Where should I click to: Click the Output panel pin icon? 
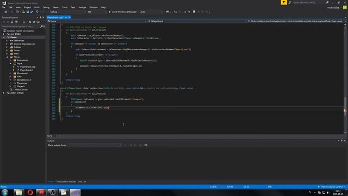(x=341, y=140)
